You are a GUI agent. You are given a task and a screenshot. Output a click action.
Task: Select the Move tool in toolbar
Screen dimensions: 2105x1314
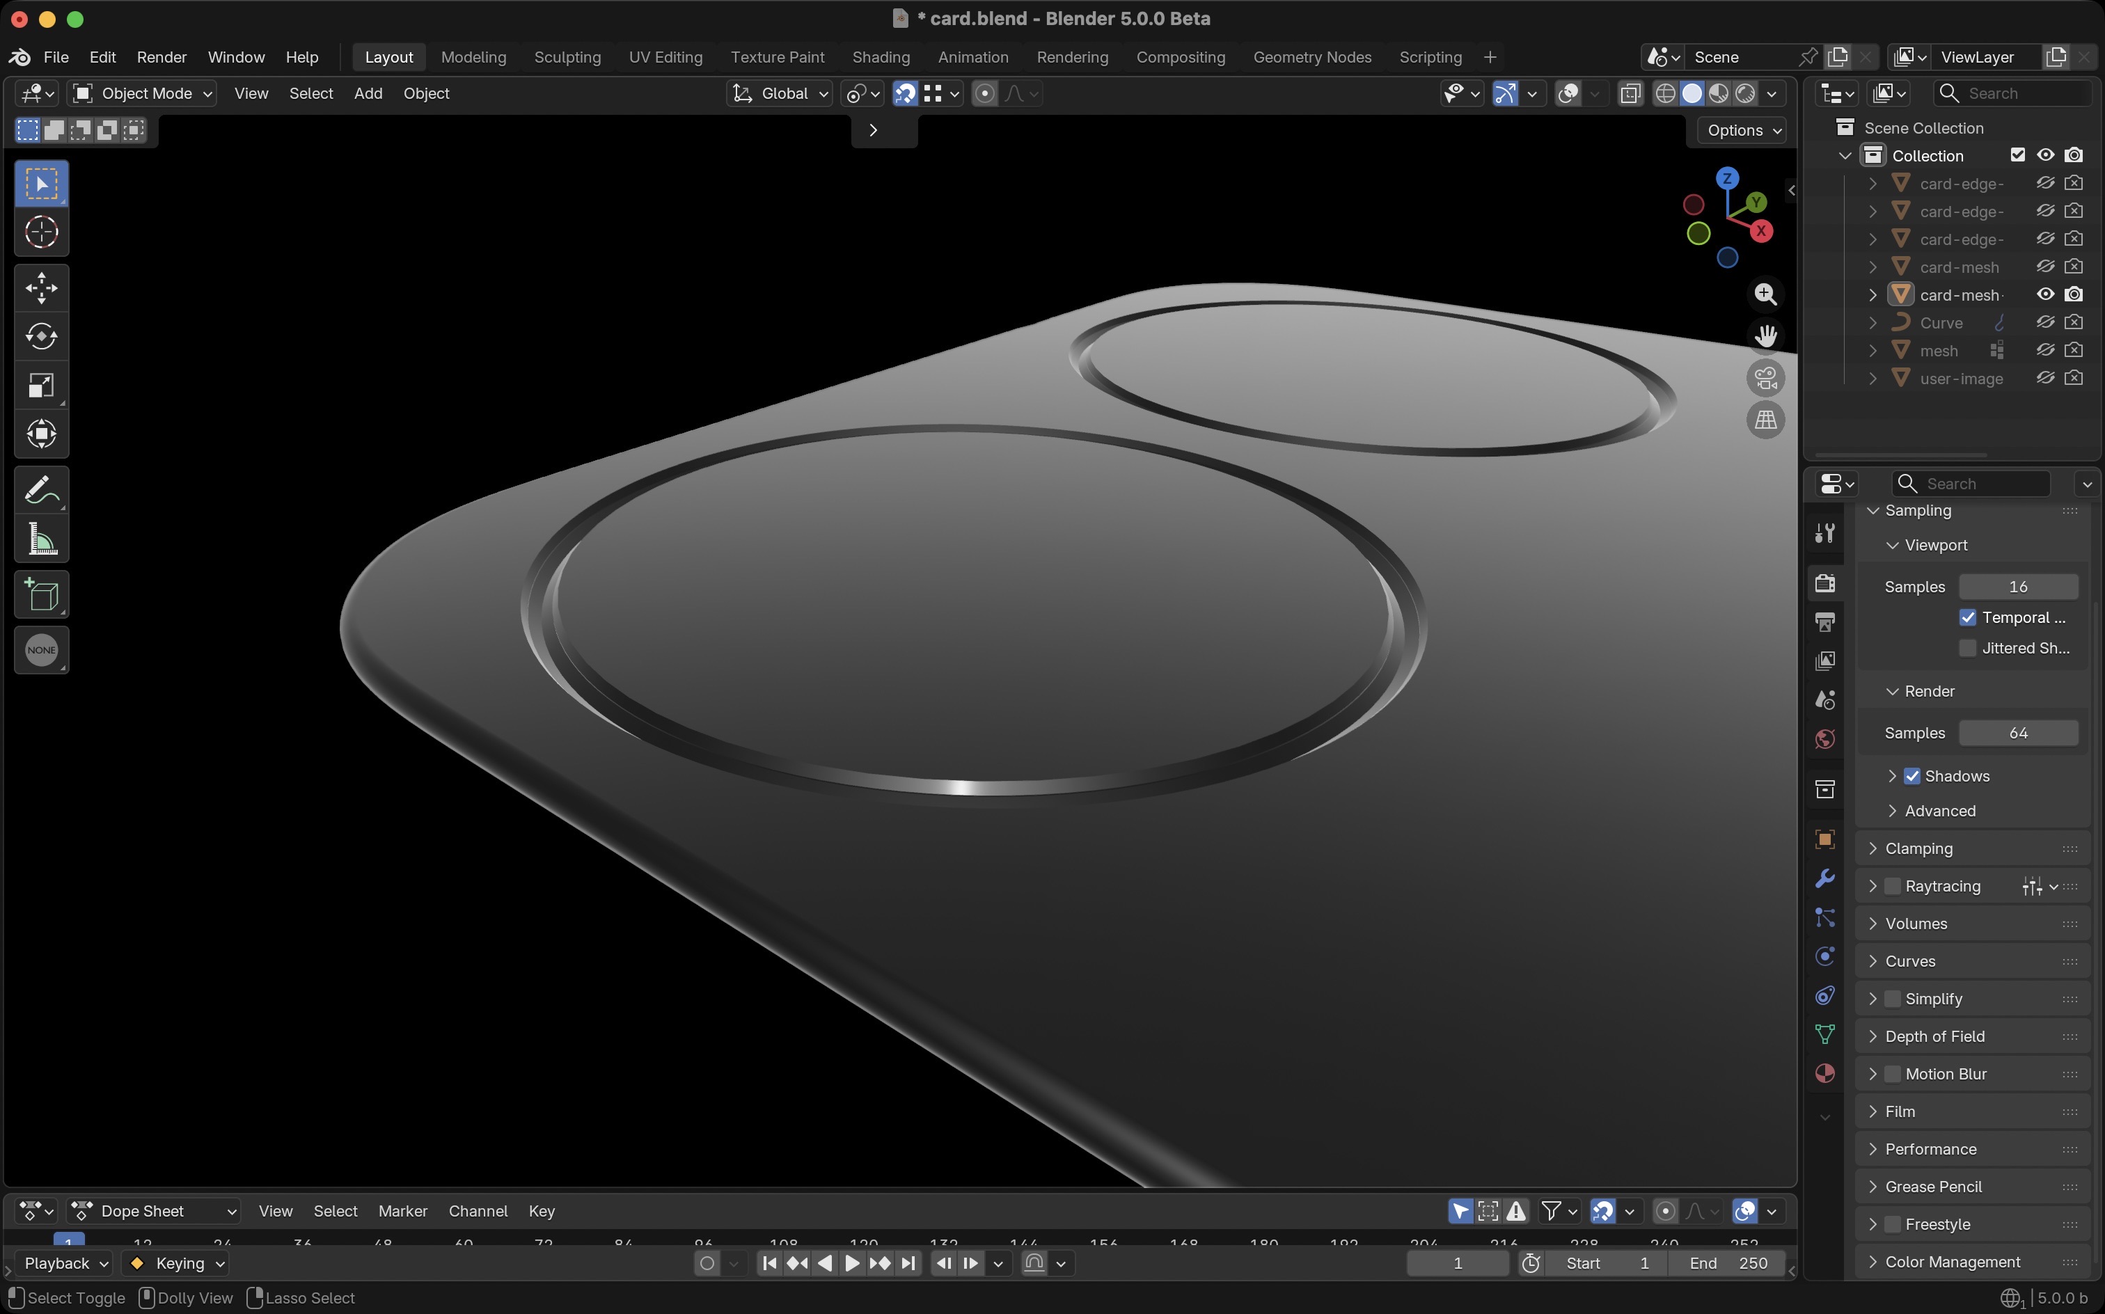[41, 287]
